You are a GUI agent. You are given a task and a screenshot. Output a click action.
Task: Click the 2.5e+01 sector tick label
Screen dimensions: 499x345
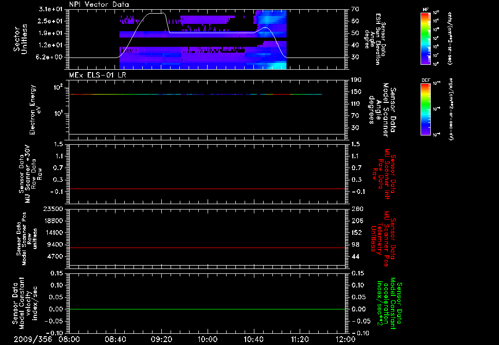[51, 21]
